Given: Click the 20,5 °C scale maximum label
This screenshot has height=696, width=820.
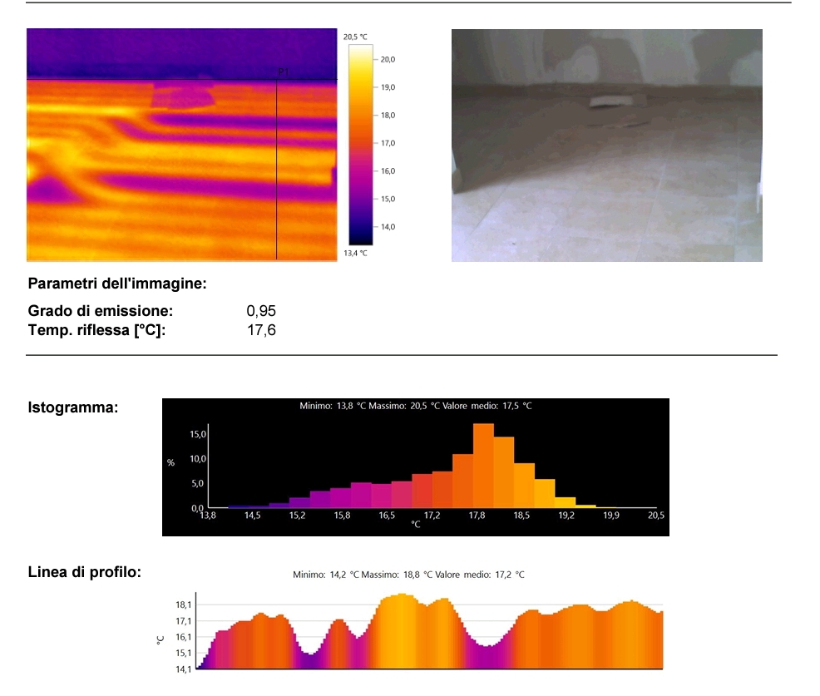Looking at the screenshot, I should tap(355, 37).
